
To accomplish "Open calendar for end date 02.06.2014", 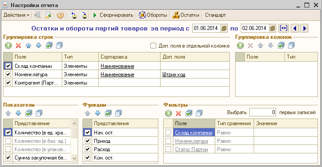I will pos(272,28).
